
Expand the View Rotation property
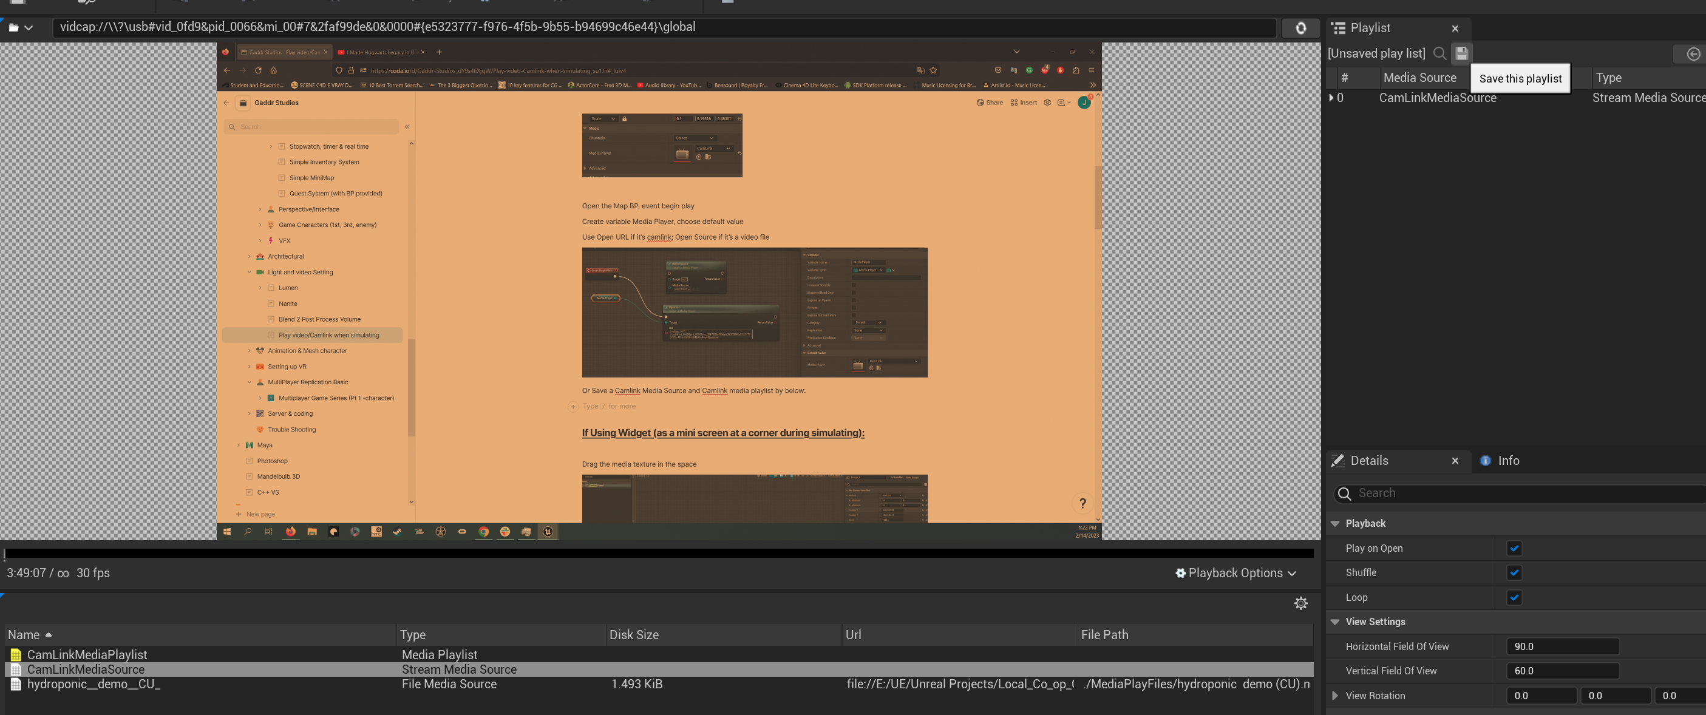(x=1334, y=696)
